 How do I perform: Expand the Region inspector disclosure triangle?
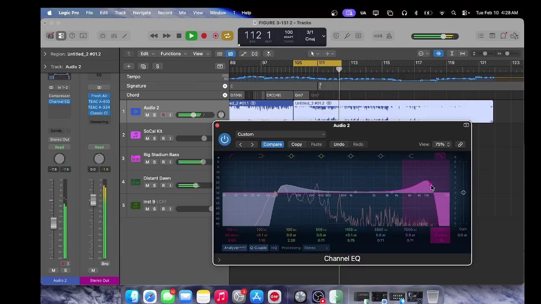45,54
